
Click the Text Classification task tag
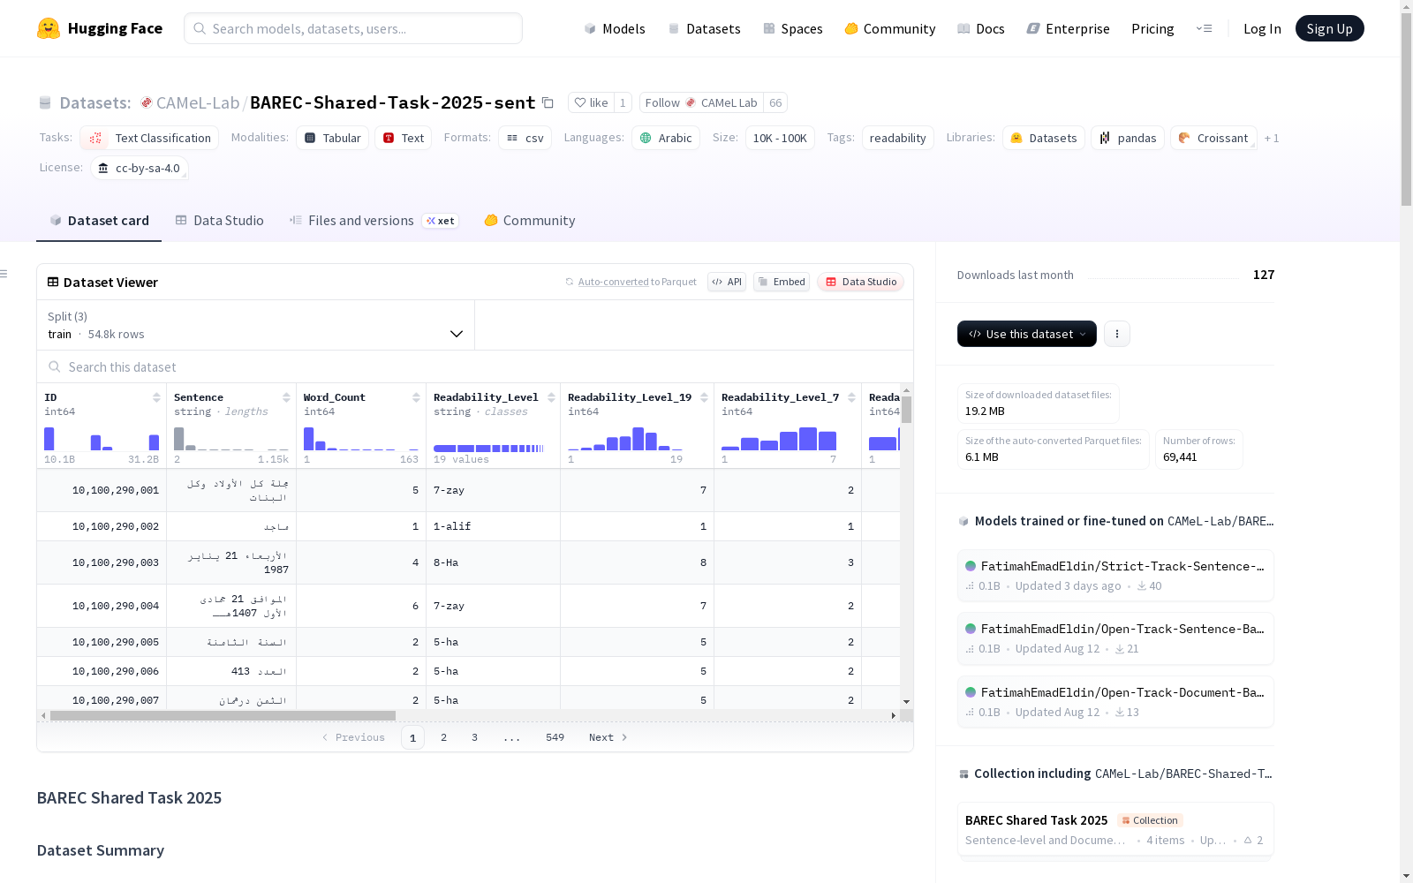(x=149, y=138)
